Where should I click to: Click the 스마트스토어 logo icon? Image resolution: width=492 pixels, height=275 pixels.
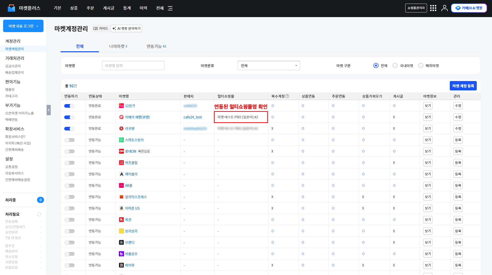(121, 140)
